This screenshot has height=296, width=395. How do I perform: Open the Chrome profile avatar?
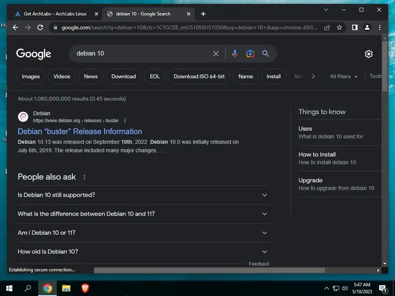pos(367,27)
